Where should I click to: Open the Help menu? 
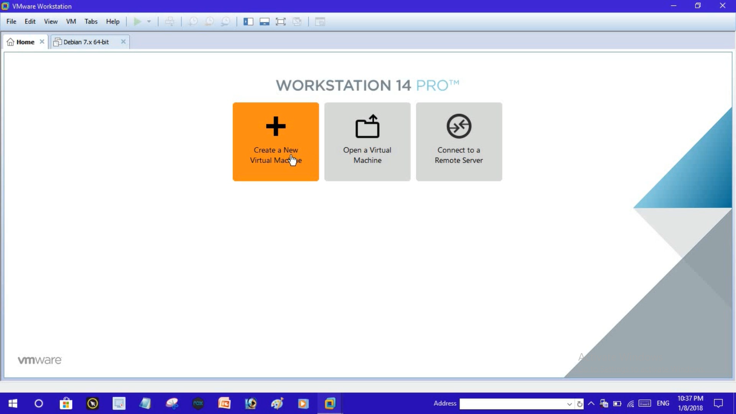[113, 22]
